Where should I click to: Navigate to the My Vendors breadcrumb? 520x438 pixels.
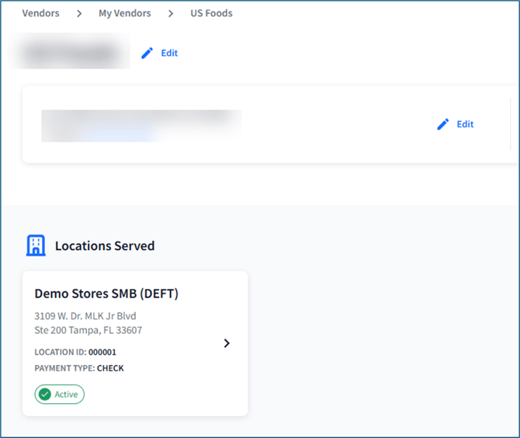click(124, 13)
